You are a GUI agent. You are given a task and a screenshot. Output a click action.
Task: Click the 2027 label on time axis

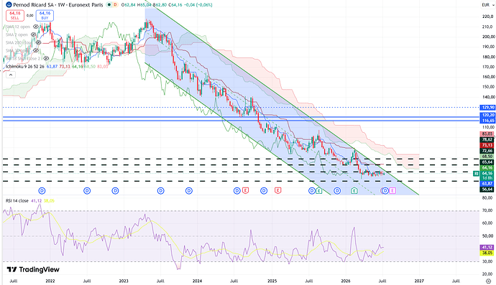(x=419, y=281)
